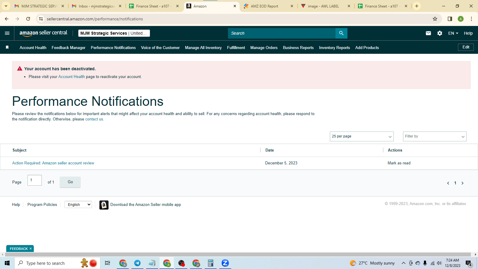Expand the MJM Strategic Services account switcher
Screen dimensions: 478x269
click(x=114, y=33)
